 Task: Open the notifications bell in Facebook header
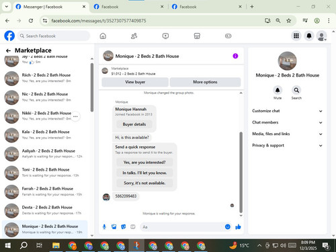[x=309, y=36]
